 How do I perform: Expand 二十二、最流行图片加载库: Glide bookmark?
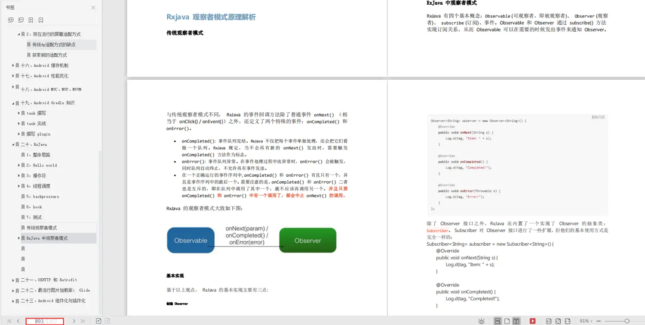tap(13, 290)
